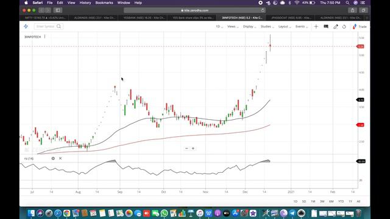Zoom out chart with minus button
The height and width of the screenshot is (219, 390).
pos(186,148)
